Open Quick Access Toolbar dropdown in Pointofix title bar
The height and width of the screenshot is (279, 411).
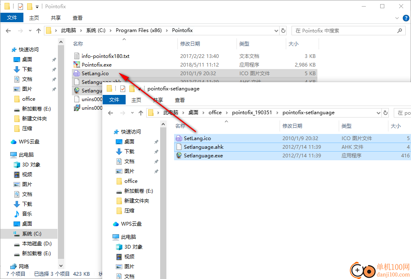tap(37, 7)
